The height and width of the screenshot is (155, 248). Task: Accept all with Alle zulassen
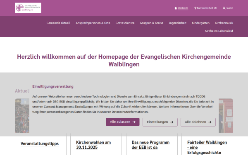(x=123, y=122)
